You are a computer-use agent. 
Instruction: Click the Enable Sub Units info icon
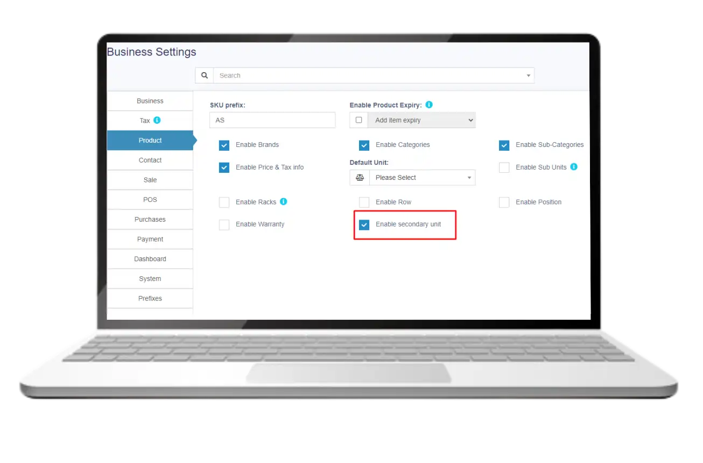coord(574,167)
